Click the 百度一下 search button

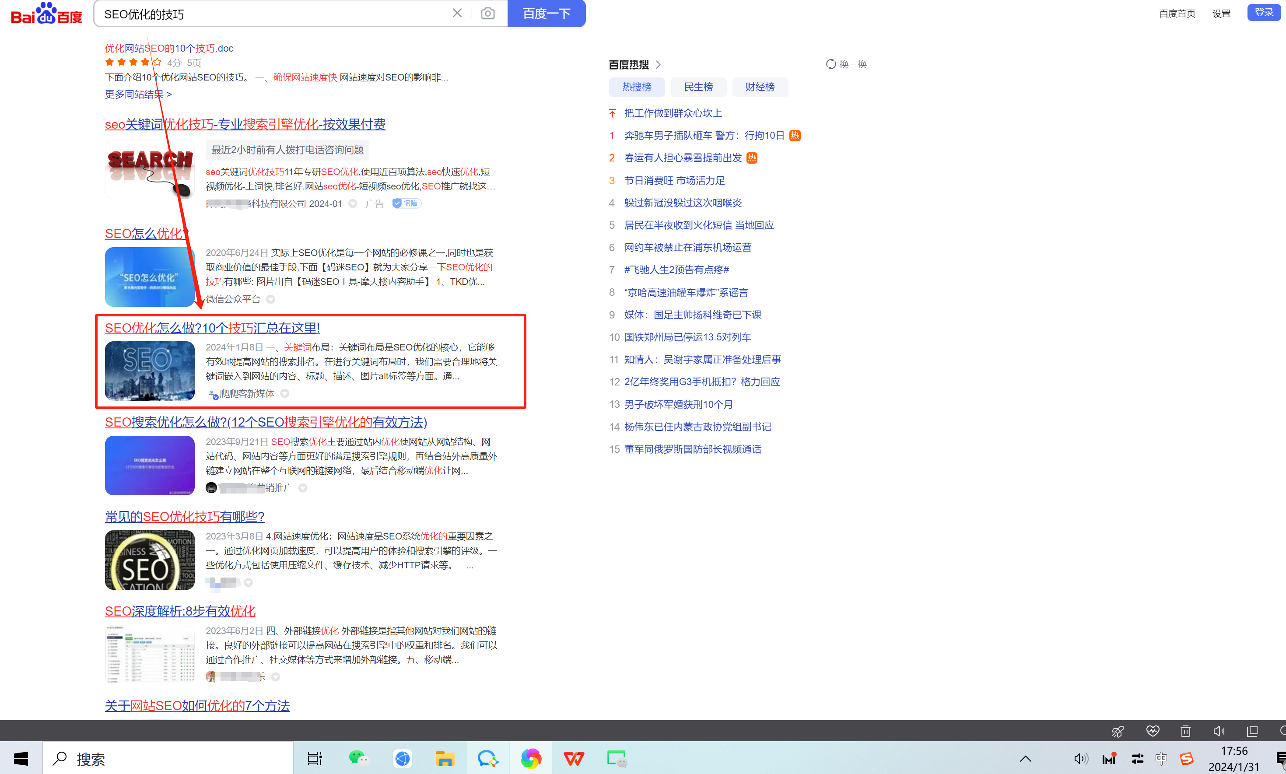click(x=547, y=14)
